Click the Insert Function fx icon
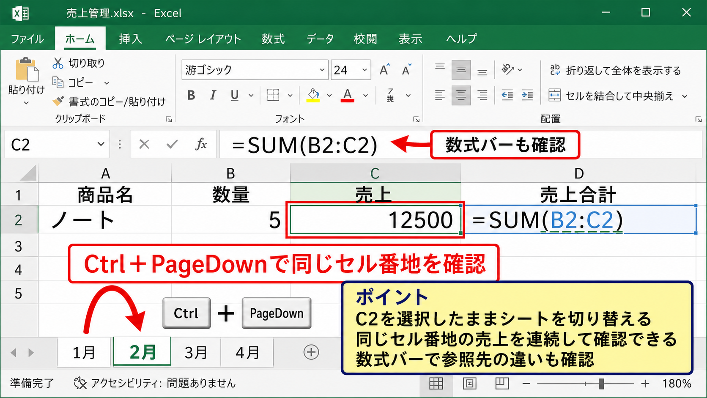This screenshot has width=707, height=398. tap(201, 144)
